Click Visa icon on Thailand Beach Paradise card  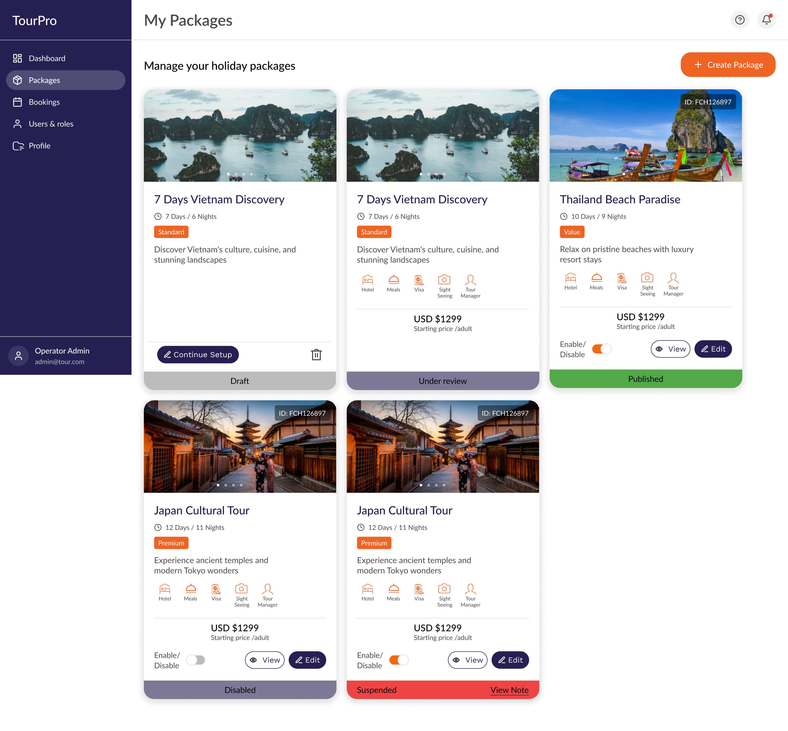(x=622, y=278)
